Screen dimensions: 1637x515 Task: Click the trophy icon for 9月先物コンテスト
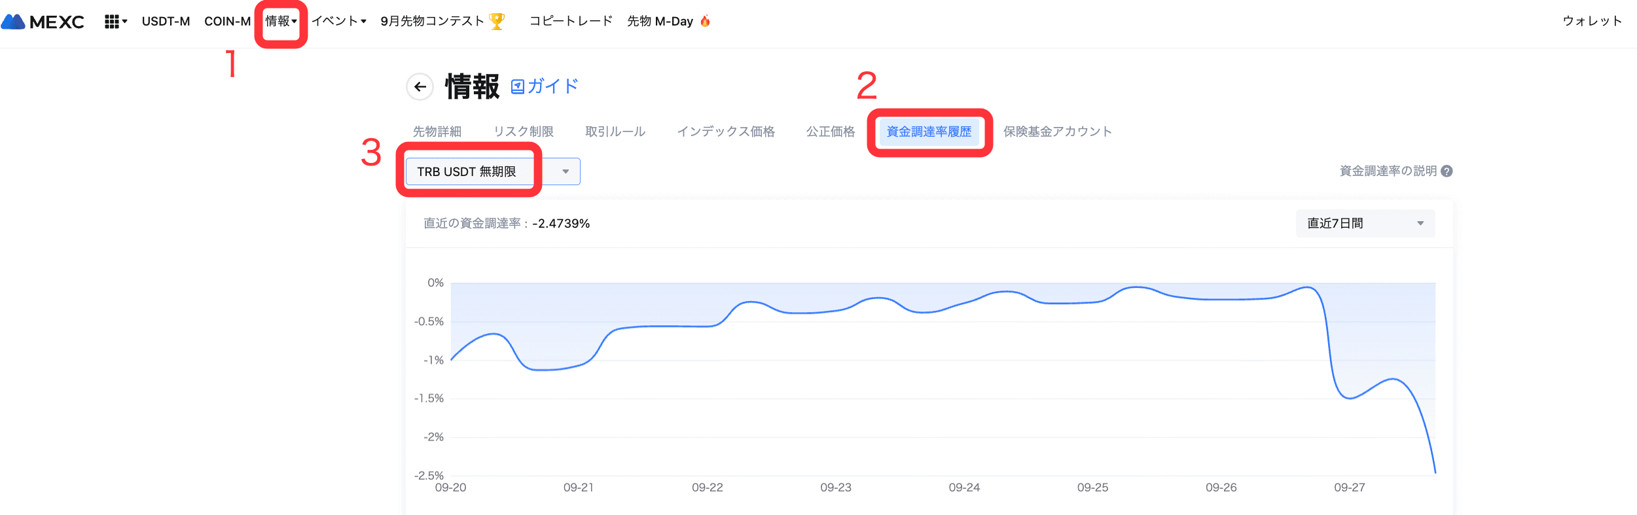(x=497, y=22)
